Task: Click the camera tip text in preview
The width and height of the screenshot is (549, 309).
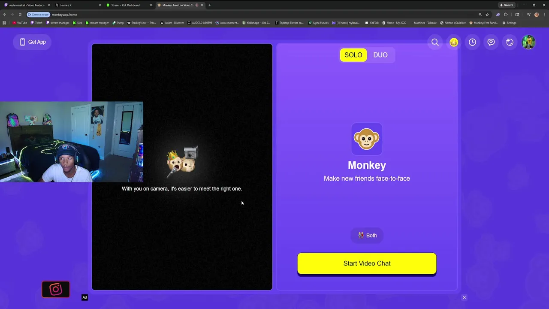Action: coord(182,189)
